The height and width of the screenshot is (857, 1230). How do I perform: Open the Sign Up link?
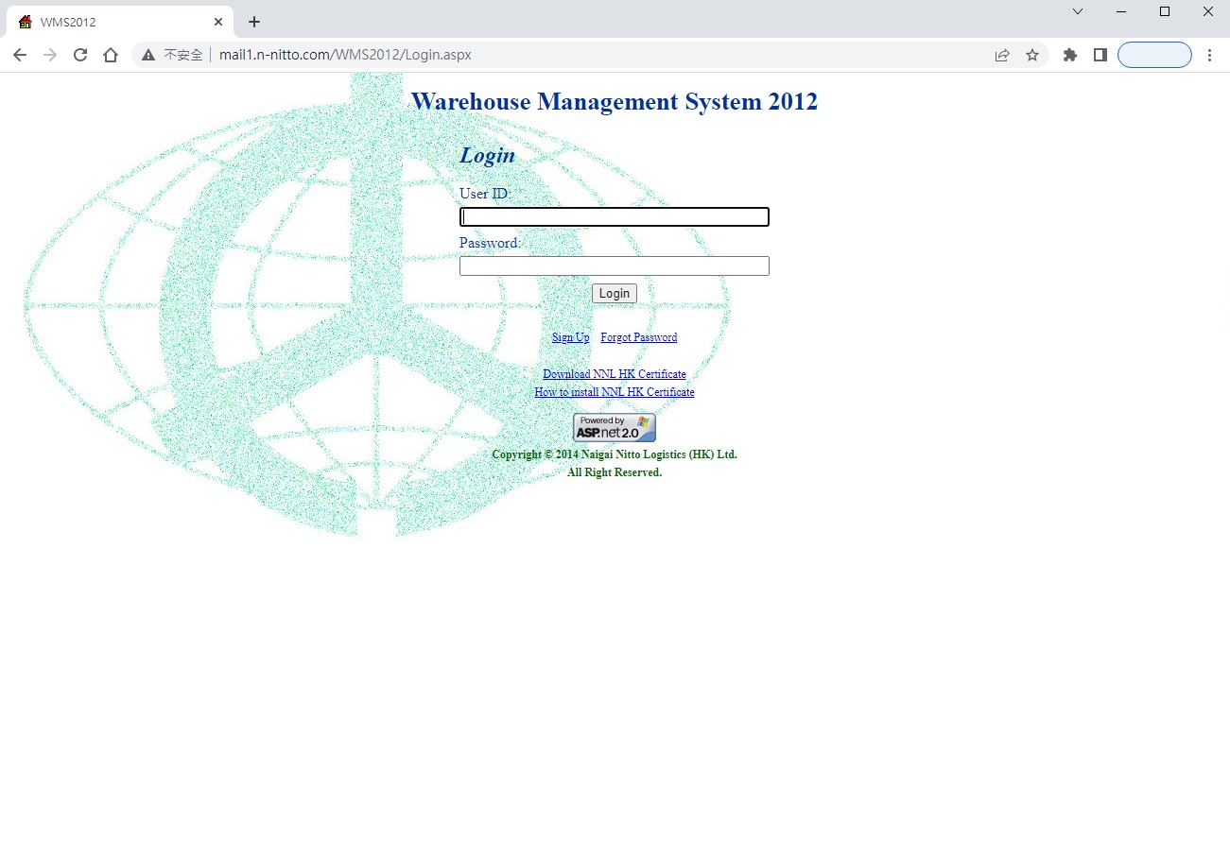(571, 337)
